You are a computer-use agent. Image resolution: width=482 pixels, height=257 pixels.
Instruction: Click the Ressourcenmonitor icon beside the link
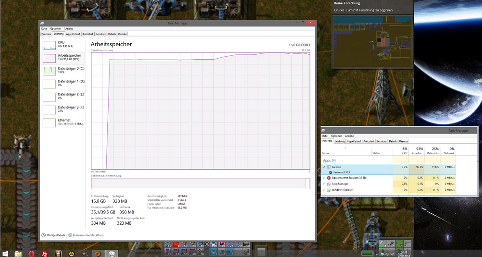[x=70, y=235]
